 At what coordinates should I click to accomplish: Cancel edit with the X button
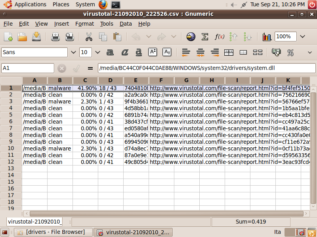click(62, 68)
